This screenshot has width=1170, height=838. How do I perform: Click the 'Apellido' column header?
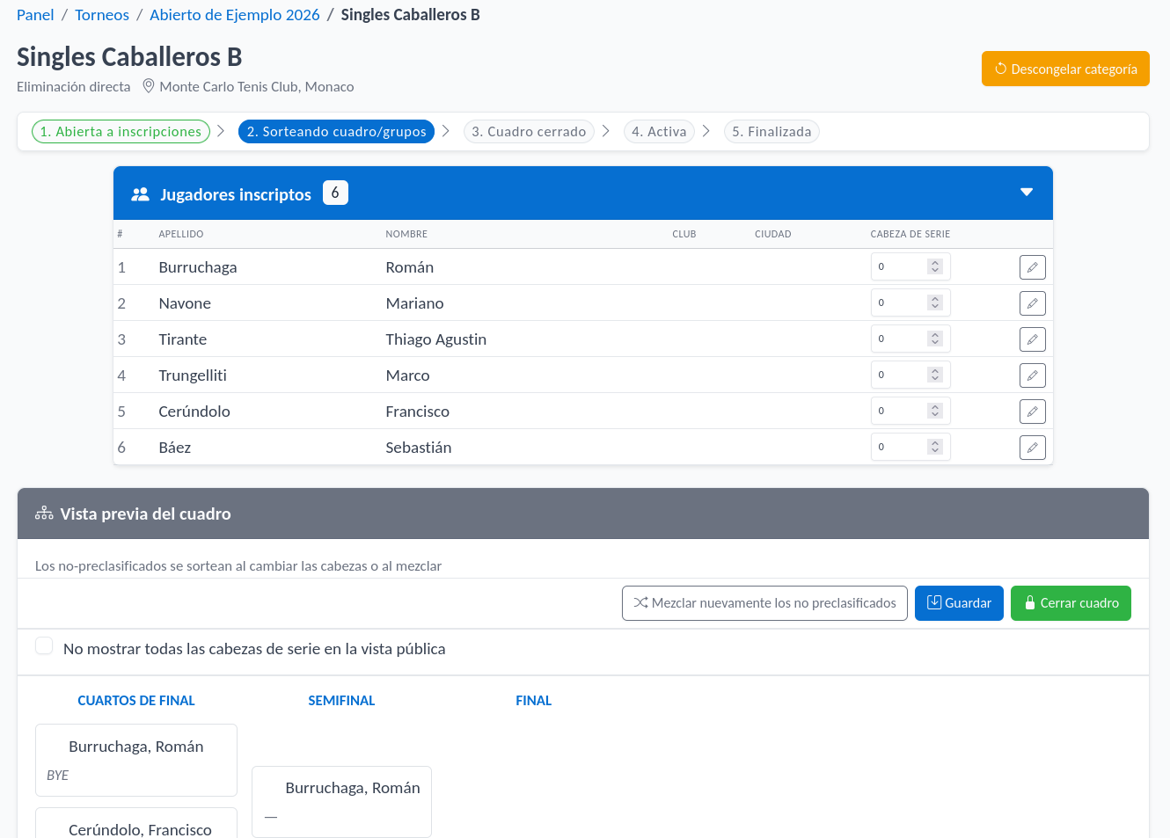[x=181, y=234]
